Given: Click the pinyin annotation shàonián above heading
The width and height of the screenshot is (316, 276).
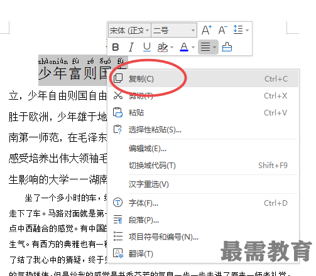Looking at the screenshot, I should (53, 61).
